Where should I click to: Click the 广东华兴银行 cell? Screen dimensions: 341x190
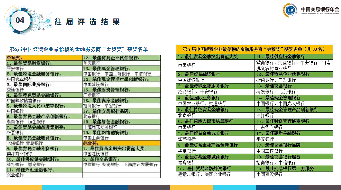click(294, 127)
